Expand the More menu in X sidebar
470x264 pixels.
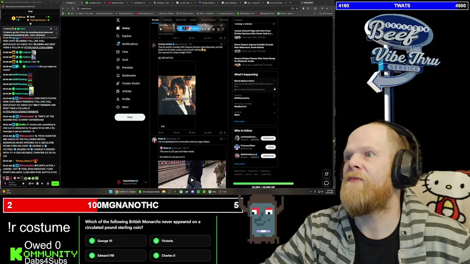(x=122, y=107)
